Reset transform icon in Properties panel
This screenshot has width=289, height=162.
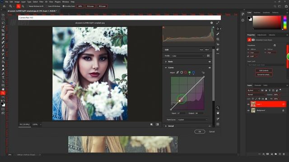point(275,45)
